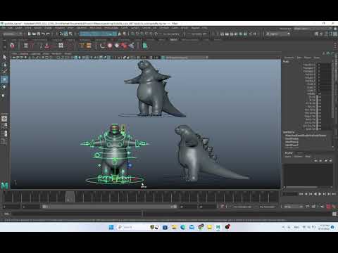Switch to the Scale tool

click(x=4, y=96)
